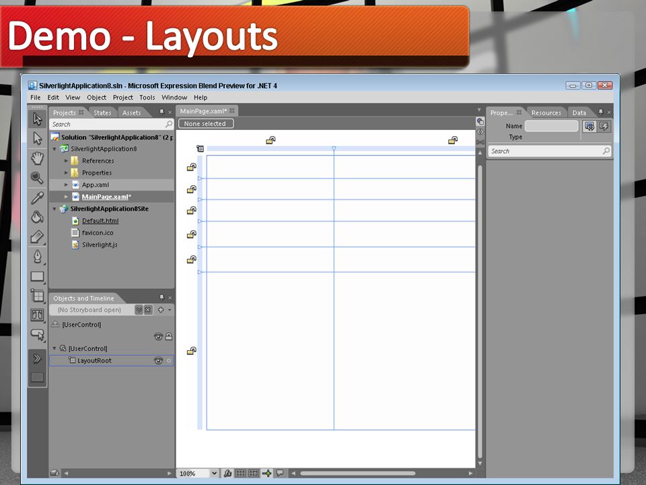Toggle first column lock above artboard

coord(271,140)
